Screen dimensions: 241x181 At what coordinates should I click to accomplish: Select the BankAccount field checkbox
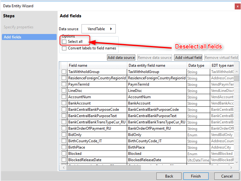tap(64, 103)
